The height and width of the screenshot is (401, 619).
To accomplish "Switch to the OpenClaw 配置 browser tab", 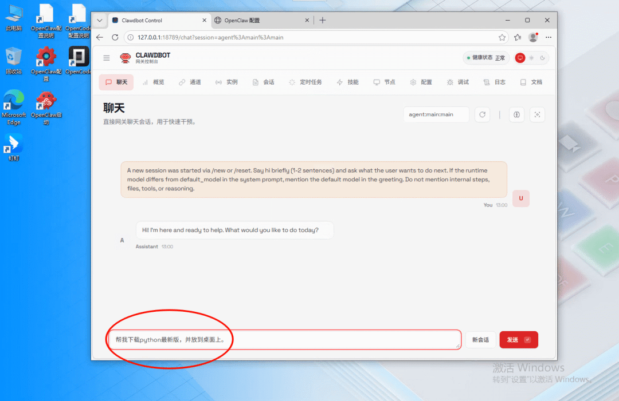I will pos(262,21).
